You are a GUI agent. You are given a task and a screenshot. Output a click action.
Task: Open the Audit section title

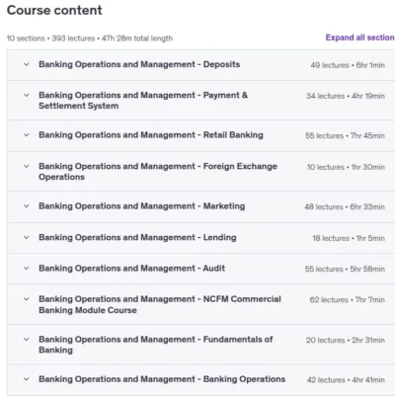132,269
